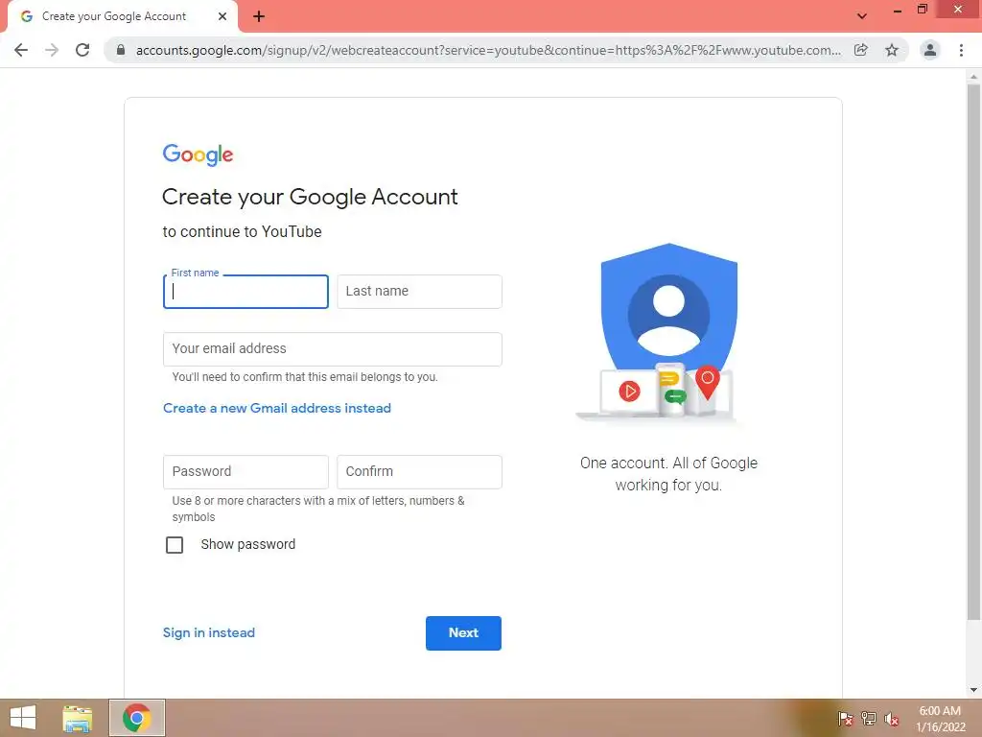The width and height of the screenshot is (982, 737).
Task: Click the page vertical scrollbar
Action: click(973, 351)
